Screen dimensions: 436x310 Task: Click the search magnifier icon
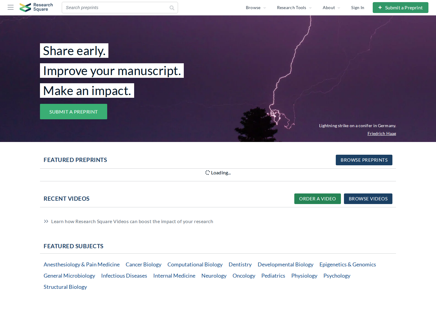point(172,8)
